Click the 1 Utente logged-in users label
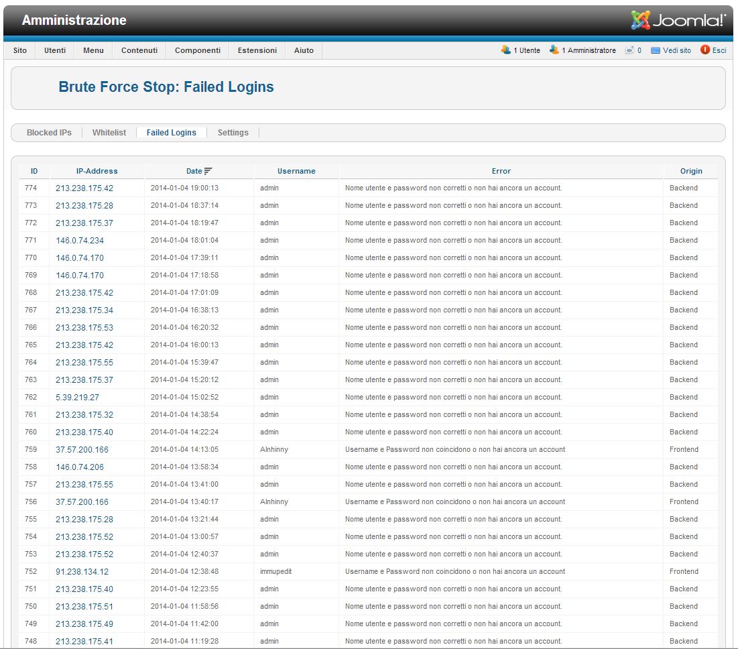 point(527,50)
